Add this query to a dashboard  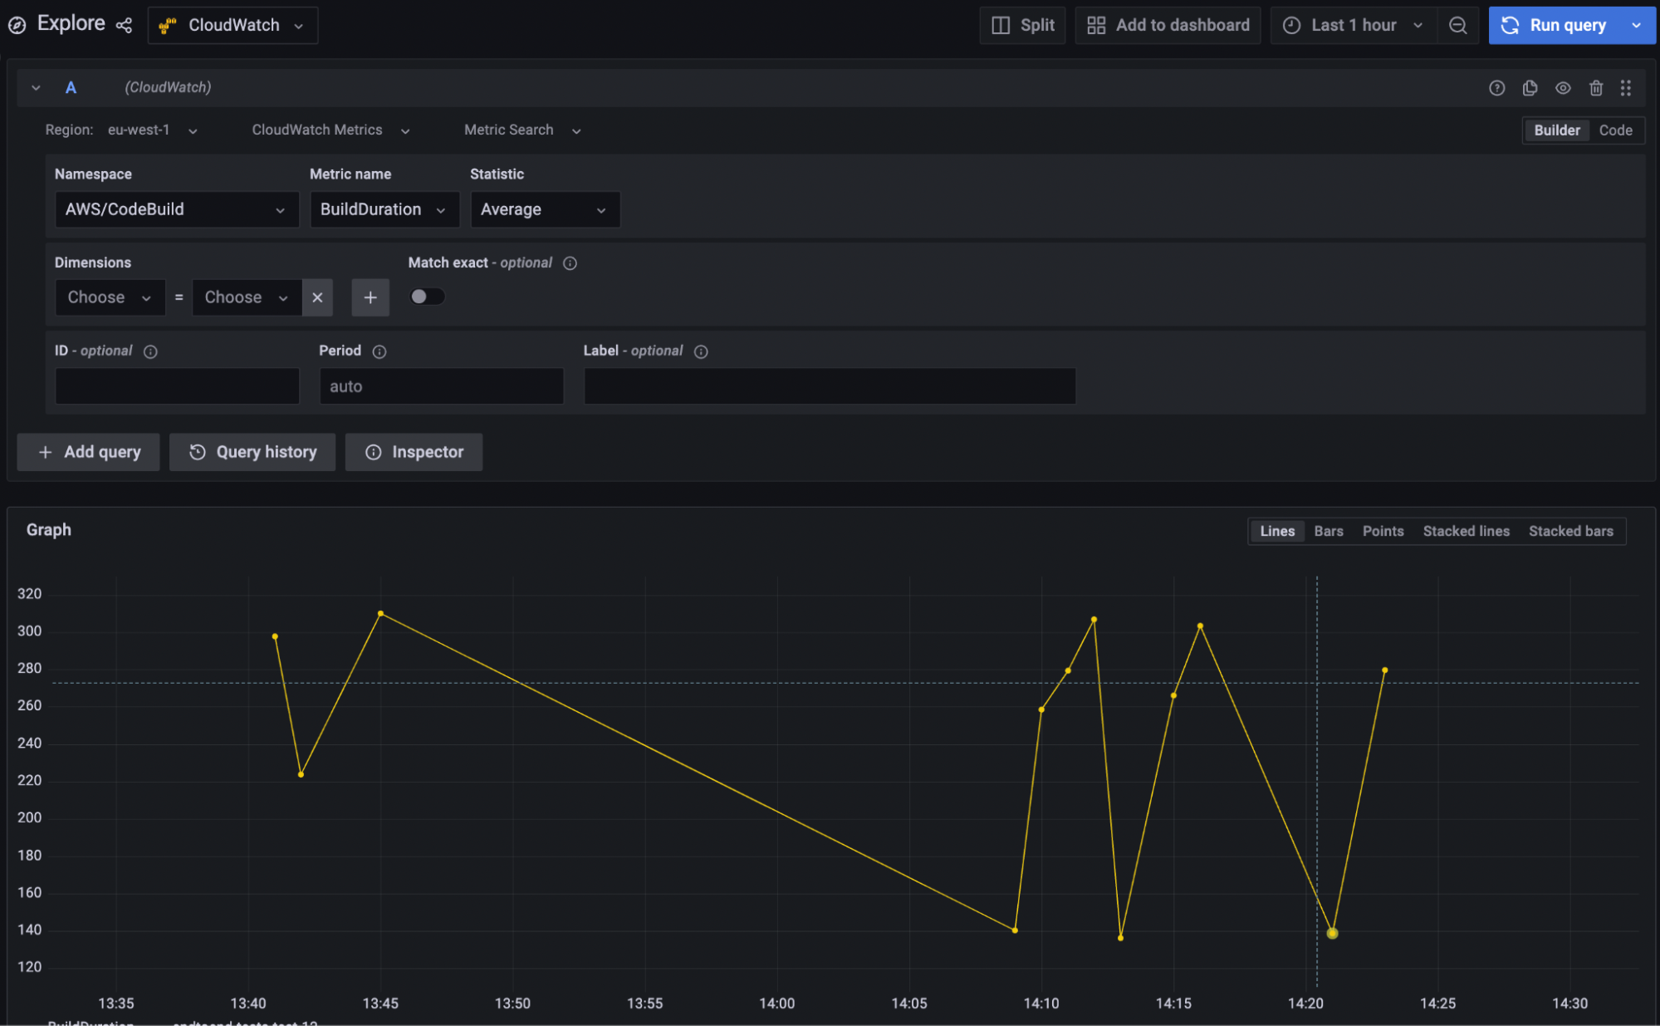click(x=1168, y=25)
